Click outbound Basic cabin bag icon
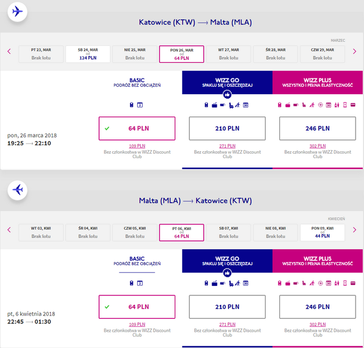364x348 pixels. pyautogui.click(x=132, y=105)
